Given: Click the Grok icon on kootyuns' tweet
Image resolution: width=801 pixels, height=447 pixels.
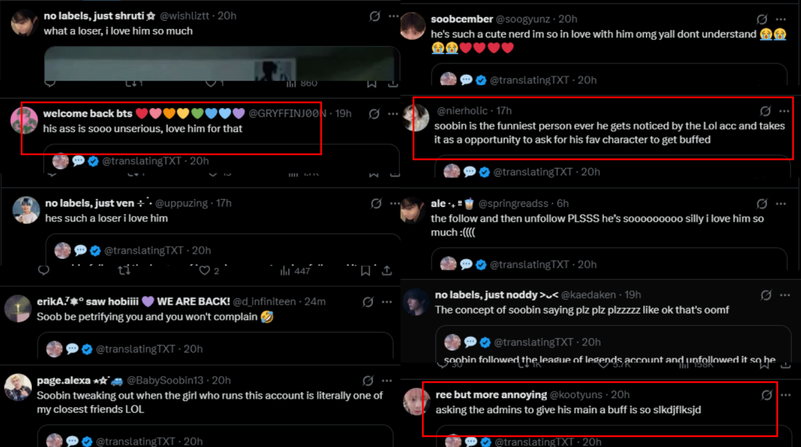Looking at the screenshot, I should 766,395.
